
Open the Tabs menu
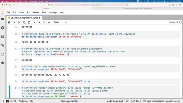click(44, 12)
